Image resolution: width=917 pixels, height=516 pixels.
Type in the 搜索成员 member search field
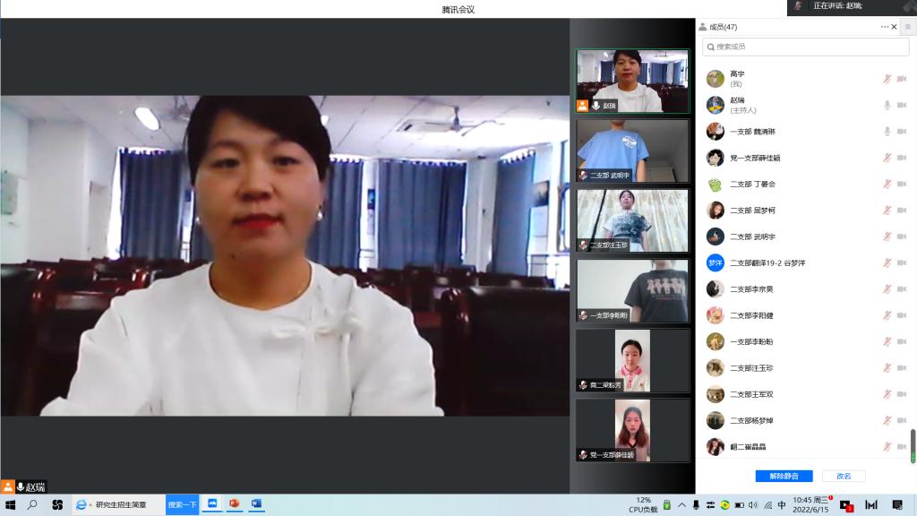pyautogui.click(x=806, y=47)
